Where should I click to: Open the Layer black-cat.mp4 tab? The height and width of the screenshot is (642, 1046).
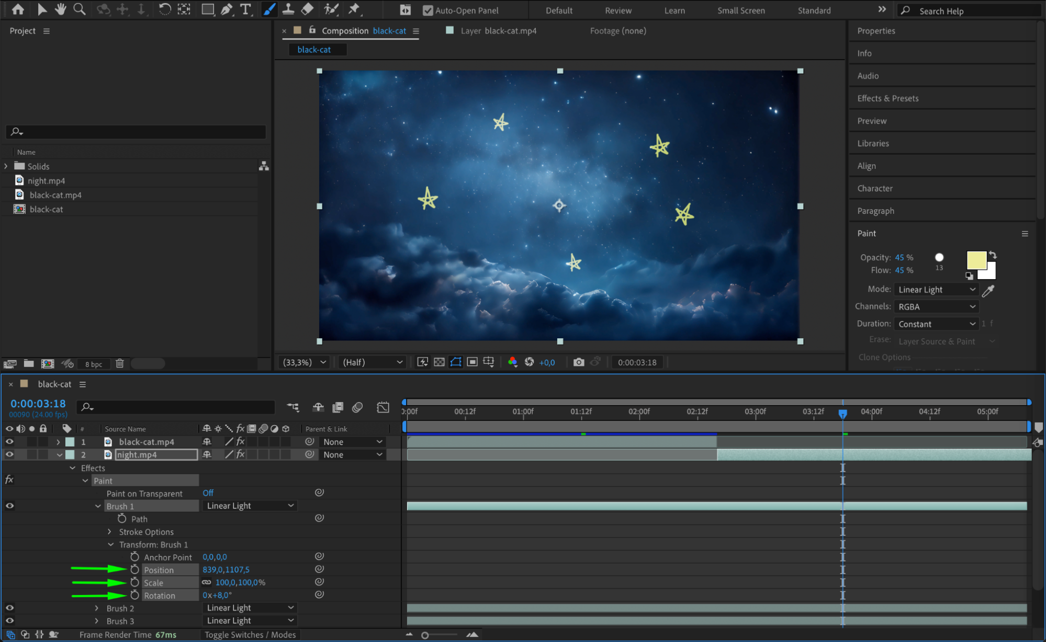click(498, 31)
